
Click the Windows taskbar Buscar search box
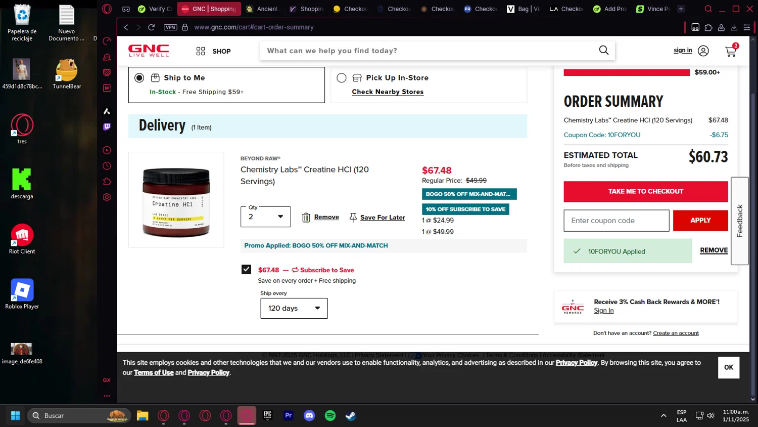point(79,415)
